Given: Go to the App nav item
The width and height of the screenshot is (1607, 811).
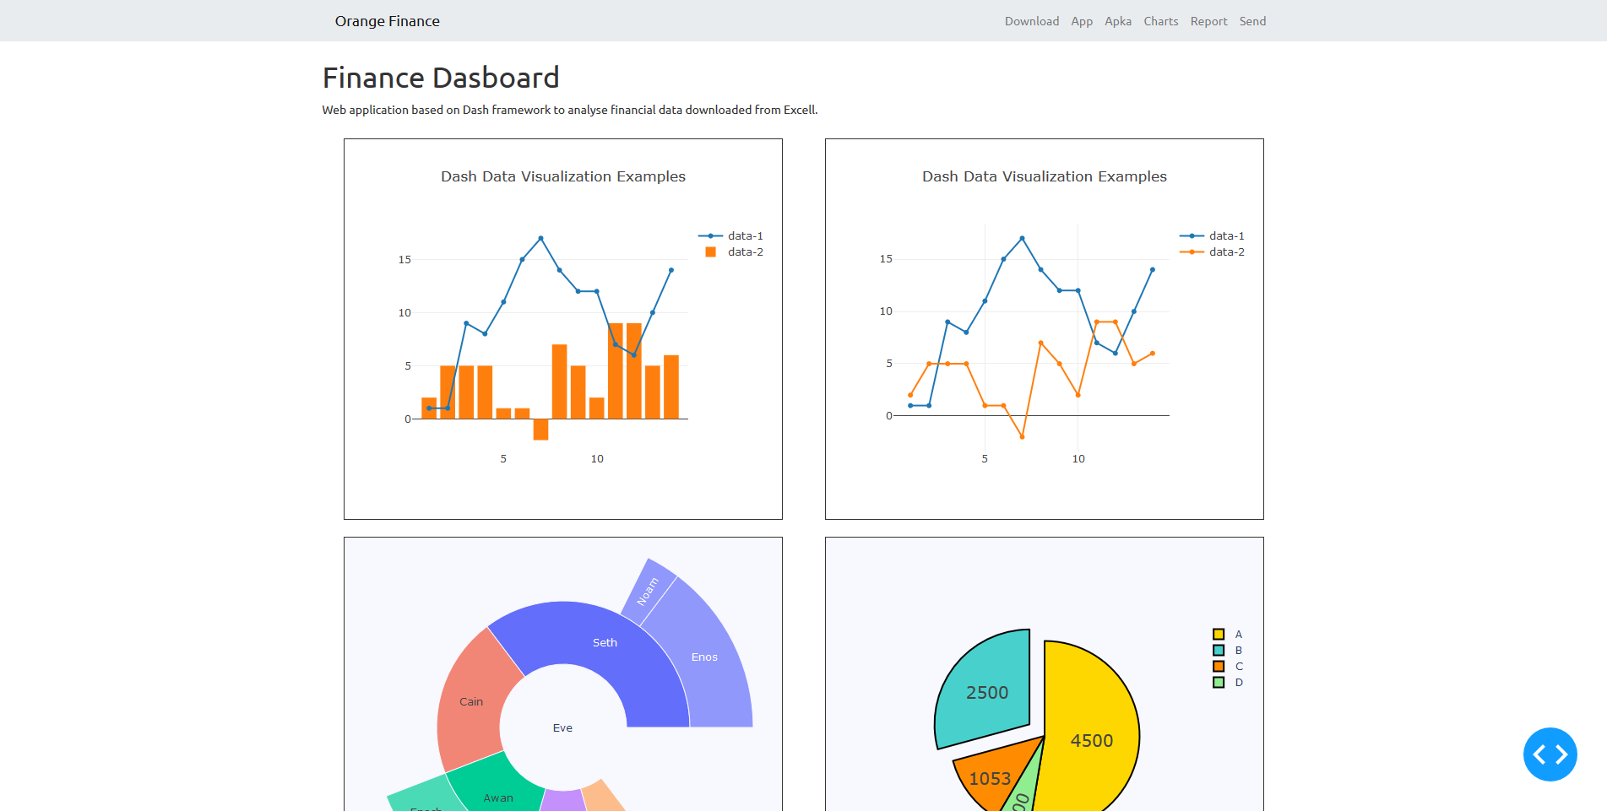Looking at the screenshot, I should [1081, 21].
